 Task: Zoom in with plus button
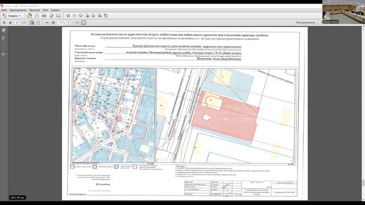click(53, 23)
